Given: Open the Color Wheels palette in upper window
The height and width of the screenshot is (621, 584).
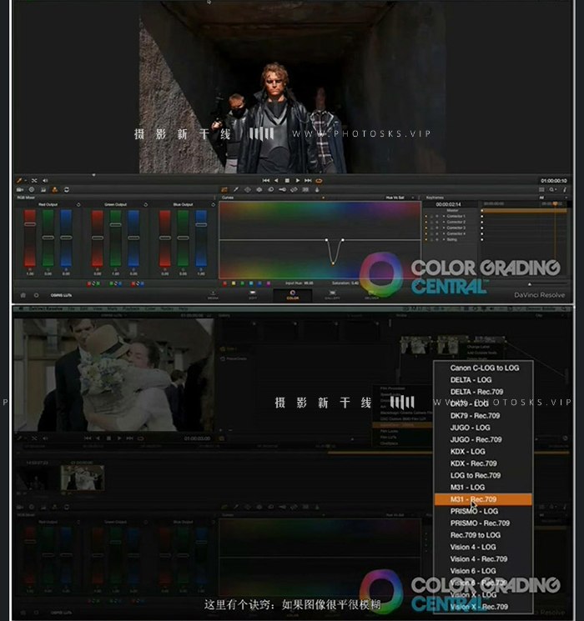Looking at the screenshot, I should (x=32, y=190).
